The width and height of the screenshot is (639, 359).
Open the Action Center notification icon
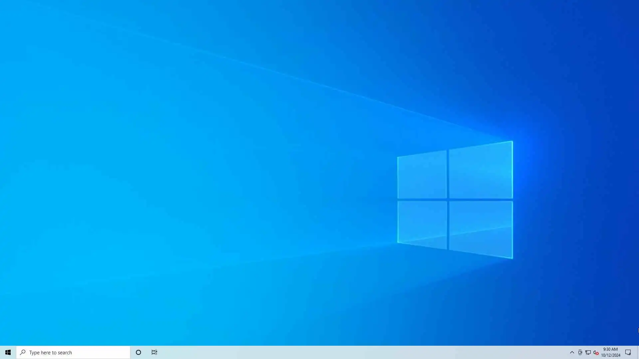(x=628, y=352)
